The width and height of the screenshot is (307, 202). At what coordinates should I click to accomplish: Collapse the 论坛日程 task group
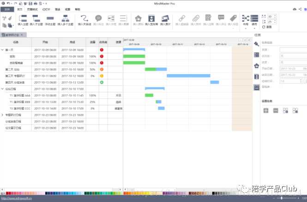(2, 89)
